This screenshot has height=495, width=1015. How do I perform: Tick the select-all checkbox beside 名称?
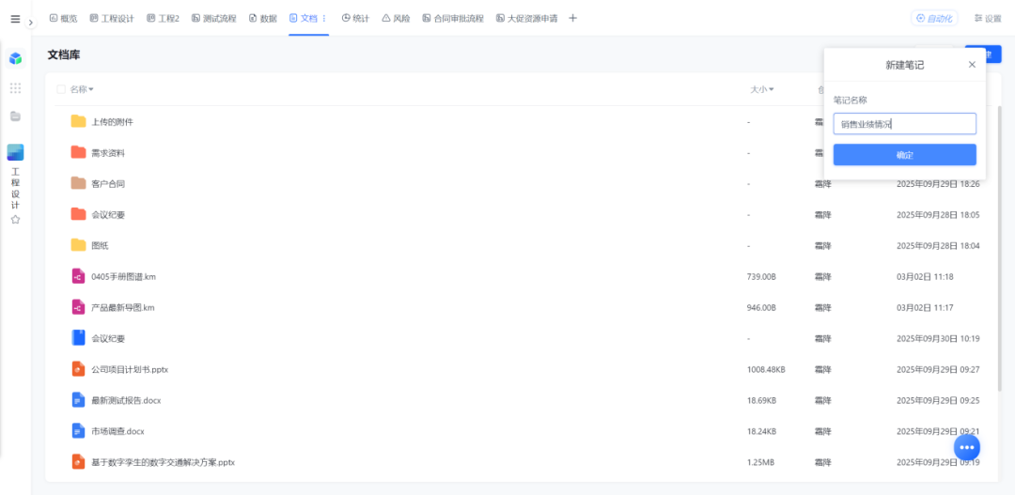click(x=61, y=89)
